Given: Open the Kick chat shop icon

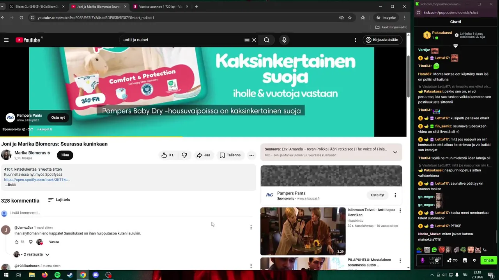Looking at the screenshot, I should [x=465, y=261].
